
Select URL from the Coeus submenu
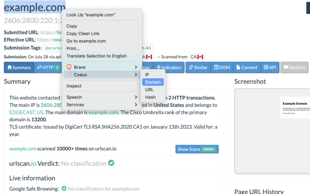(150, 90)
